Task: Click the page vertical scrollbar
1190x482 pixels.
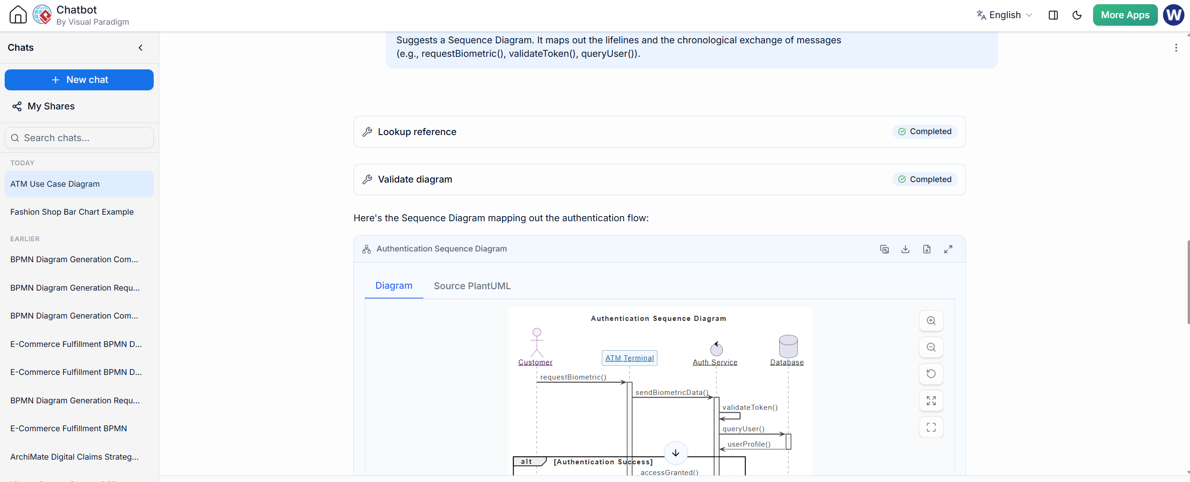Action: coord(1188,282)
